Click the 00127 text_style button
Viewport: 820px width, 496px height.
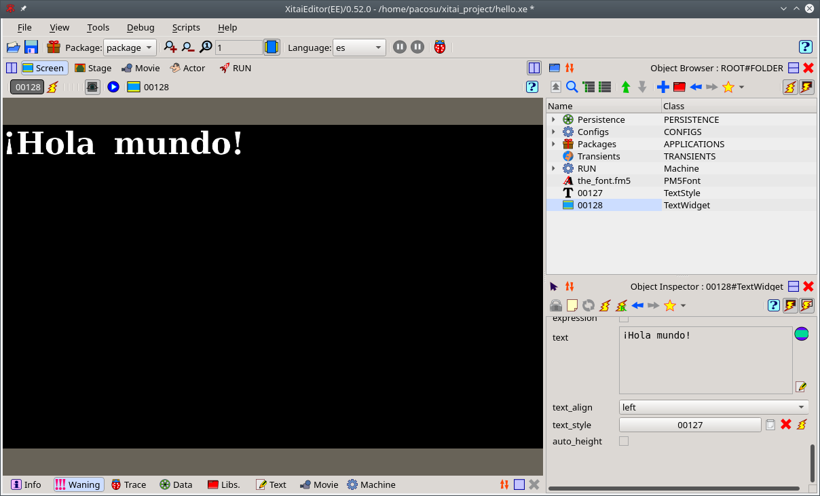[690, 425]
